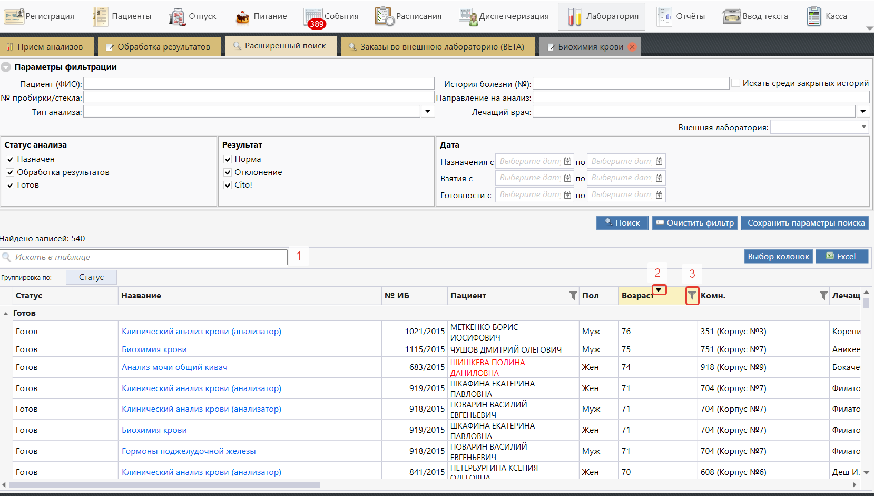Click the horizontal scrollbar of the table
This screenshot has width=874, height=496.
[x=164, y=484]
